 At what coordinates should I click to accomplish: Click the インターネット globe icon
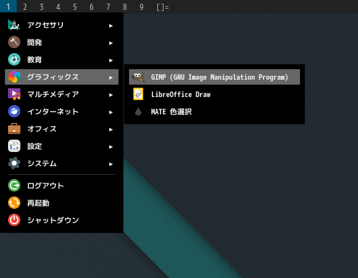click(x=14, y=111)
